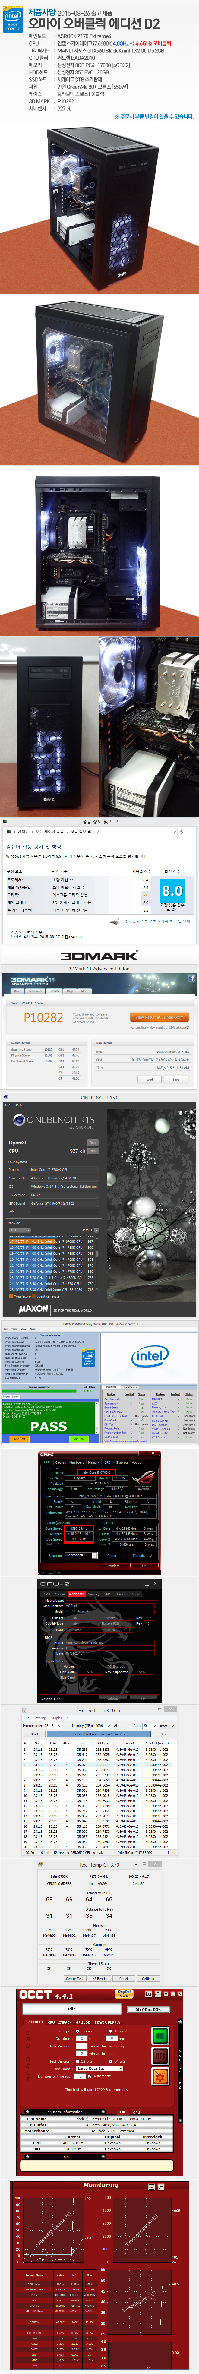
Task: Click XS Bench button in Real Temp GT
Action: (99, 1979)
